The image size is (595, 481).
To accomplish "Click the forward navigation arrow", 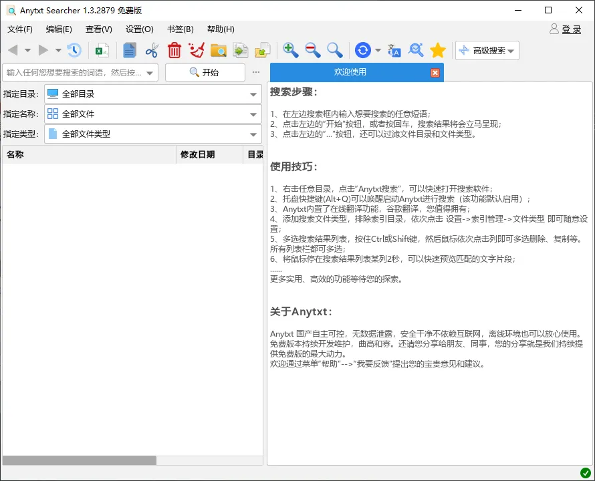I will [43, 50].
